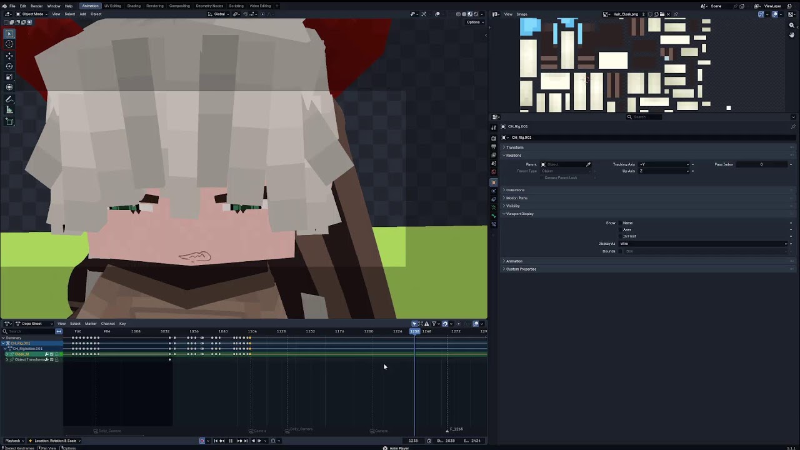Open the viewport Options button
This screenshot has height=450, width=800.
point(474,22)
